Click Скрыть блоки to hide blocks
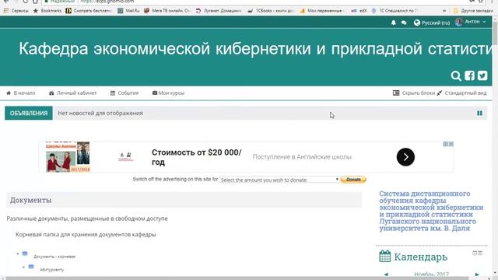Image resolution: width=498 pixels, height=280 pixels. 414,93
